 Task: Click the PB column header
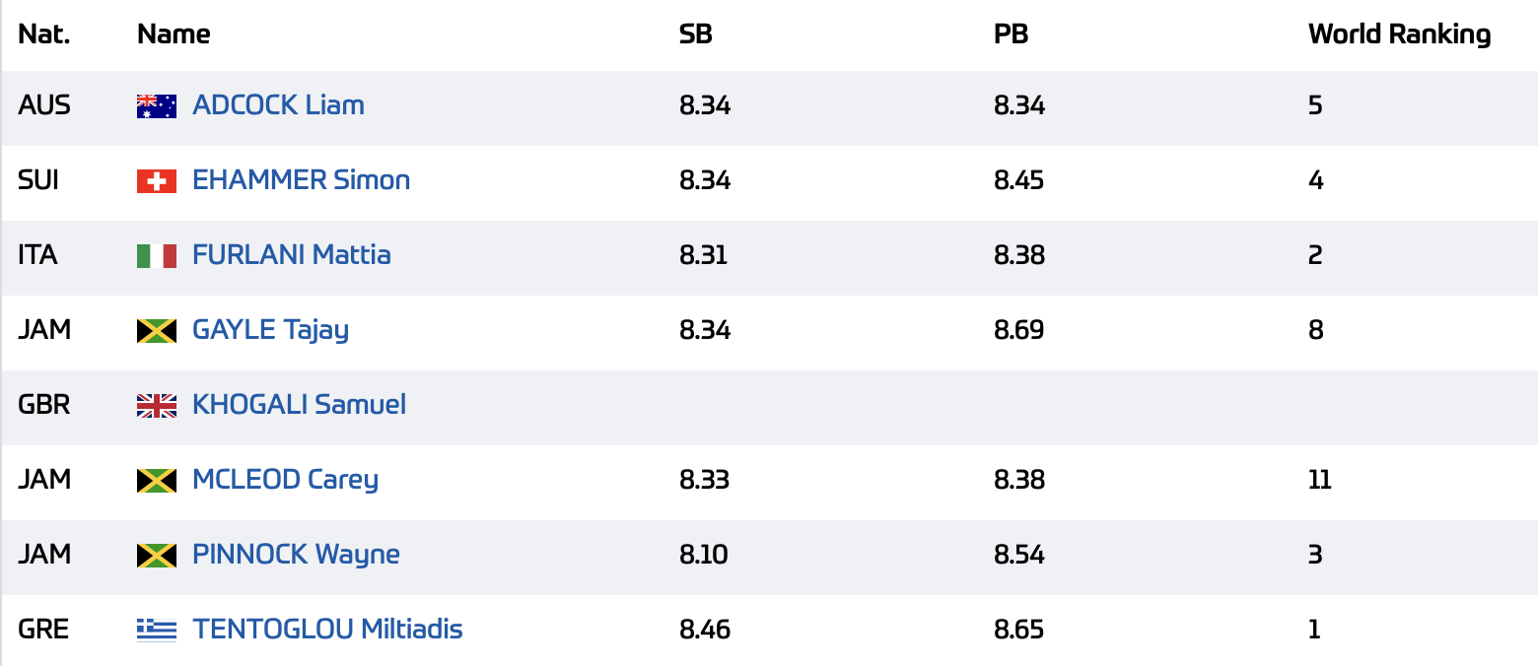(1011, 34)
